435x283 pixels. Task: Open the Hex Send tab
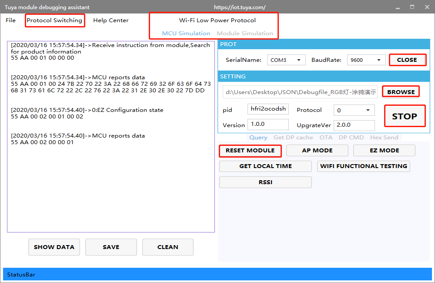(384, 138)
